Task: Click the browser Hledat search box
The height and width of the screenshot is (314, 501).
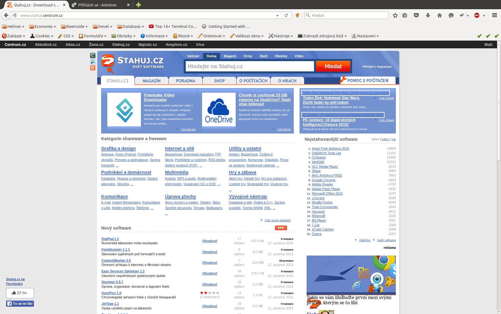Action: coord(346,15)
